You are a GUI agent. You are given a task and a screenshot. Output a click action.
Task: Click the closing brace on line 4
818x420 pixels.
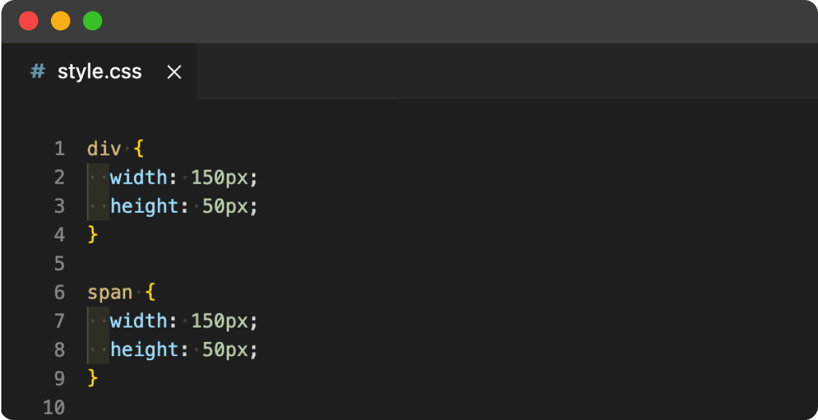click(93, 234)
